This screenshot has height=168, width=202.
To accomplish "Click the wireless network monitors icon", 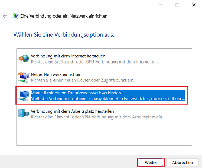I will click(x=24, y=96).
